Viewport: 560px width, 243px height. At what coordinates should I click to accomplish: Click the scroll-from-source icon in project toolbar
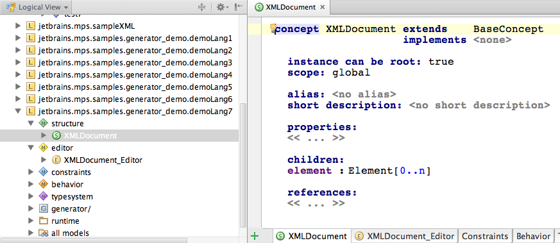tap(202, 7)
